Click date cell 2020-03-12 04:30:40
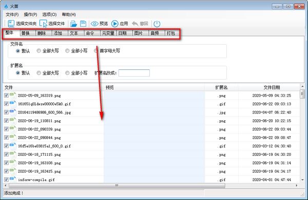This screenshot has height=200, width=308. (272, 146)
